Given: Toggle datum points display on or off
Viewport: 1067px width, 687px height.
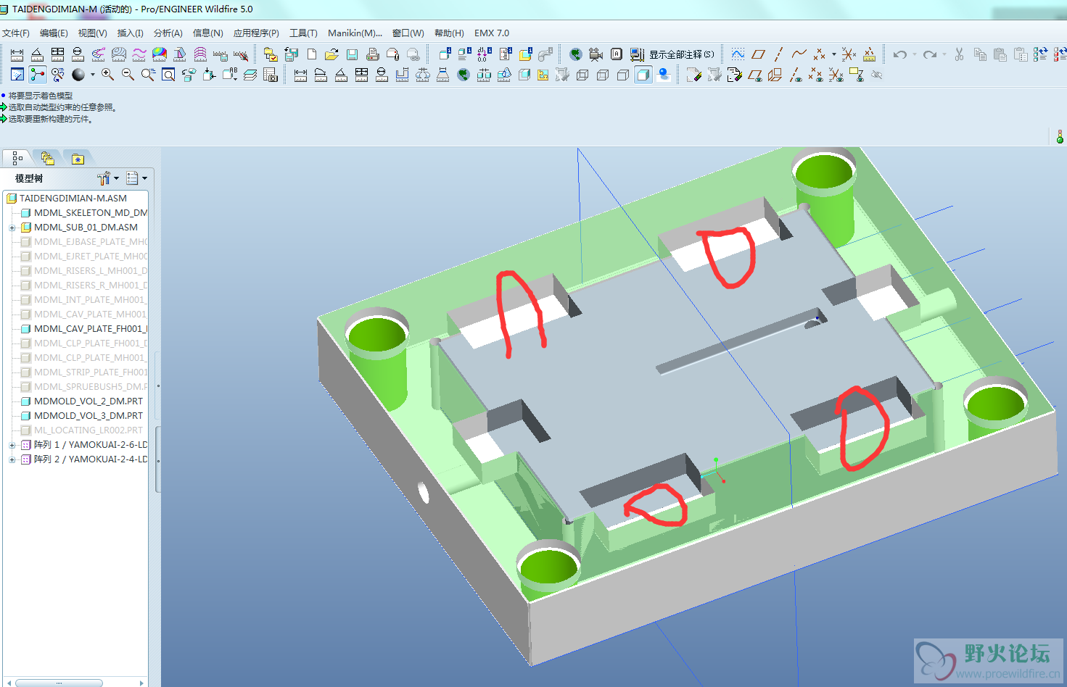Looking at the screenshot, I should 816,75.
